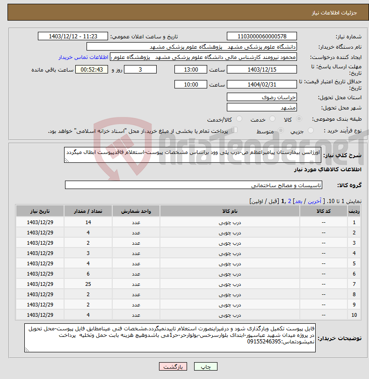Click the کد کالا column header
The height and width of the screenshot is (379, 369).
coord(323,211)
